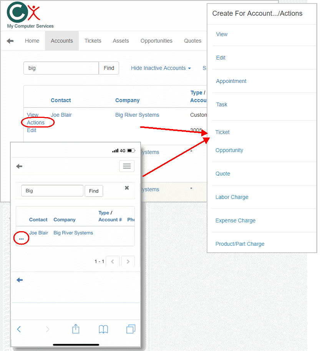This screenshot has width=325, height=351.
Task: Choose Labor Charge in Actions menu
Action: [x=232, y=197]
